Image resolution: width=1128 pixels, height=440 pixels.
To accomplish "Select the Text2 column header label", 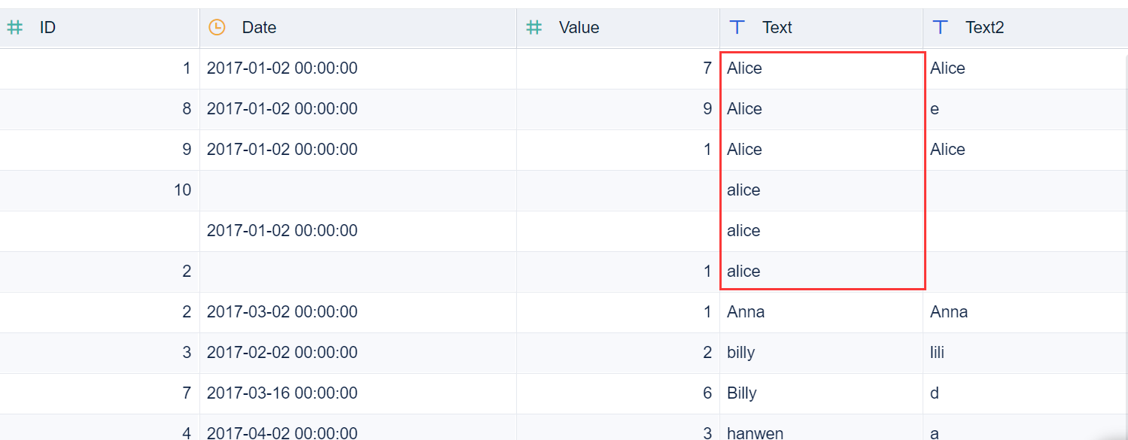I will point(985,28).
